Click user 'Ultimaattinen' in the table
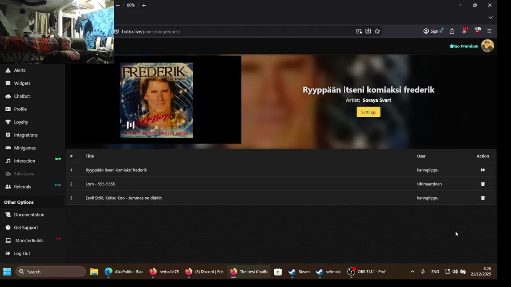Screen dimensions: 511x287 click(x=429, y=184)
